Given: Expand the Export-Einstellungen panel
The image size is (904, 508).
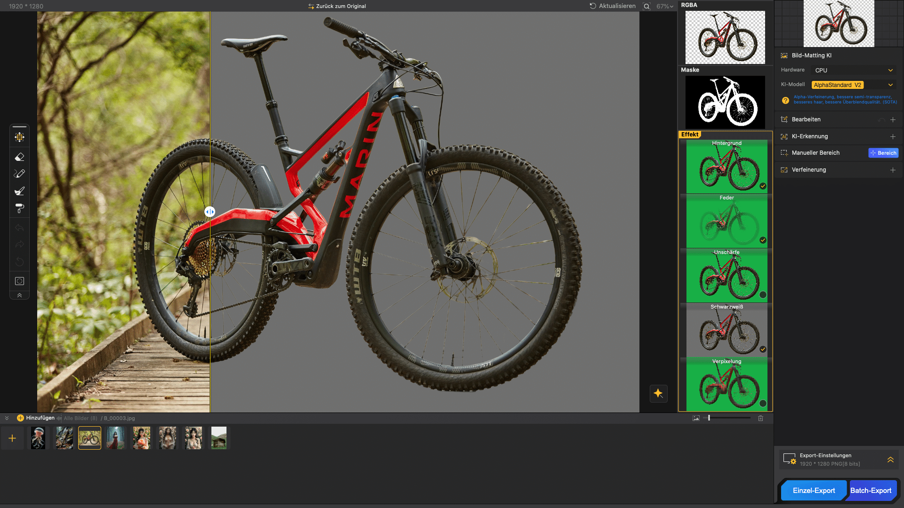Looking at the screenshot, I should (890, 460).
